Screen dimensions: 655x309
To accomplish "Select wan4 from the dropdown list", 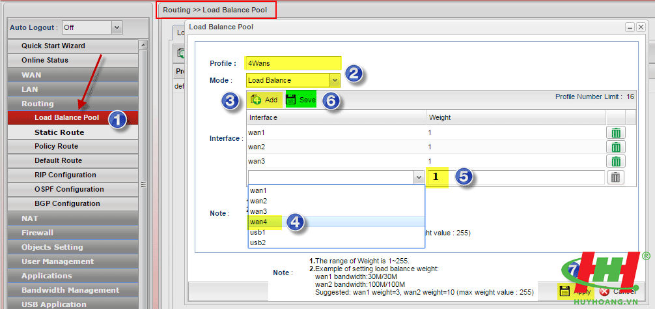I will tap(336, 222).
